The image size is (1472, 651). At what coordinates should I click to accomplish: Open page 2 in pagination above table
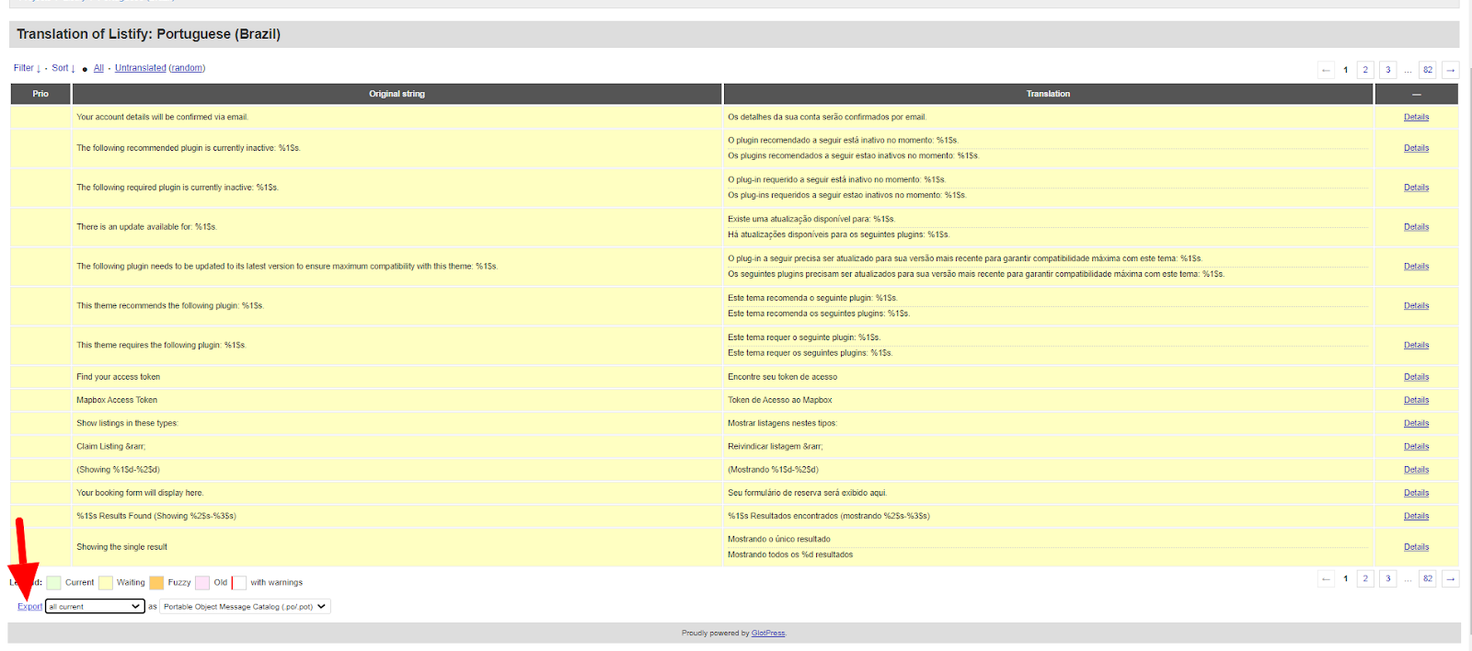1365,70
